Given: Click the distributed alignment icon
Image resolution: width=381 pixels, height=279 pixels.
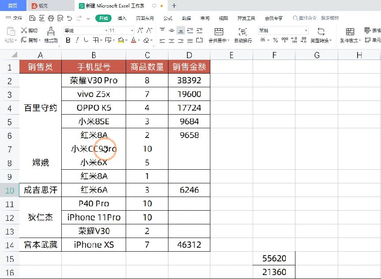Looking at the screenshot, I should tap(199, 40).
